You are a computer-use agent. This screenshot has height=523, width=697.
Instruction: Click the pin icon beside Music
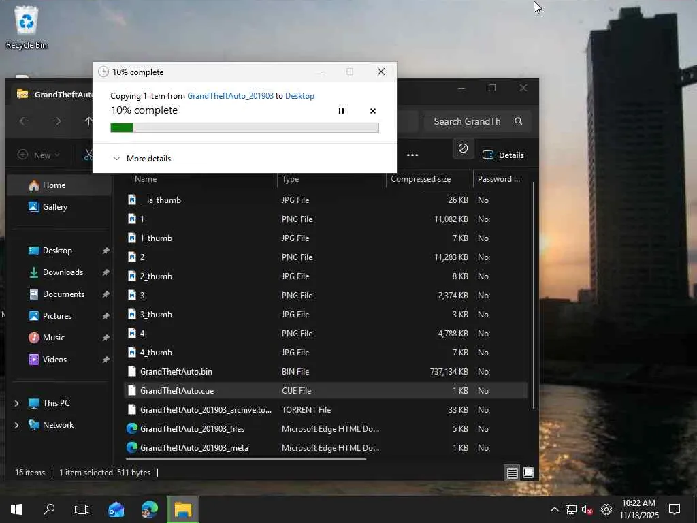click(106, 338)
